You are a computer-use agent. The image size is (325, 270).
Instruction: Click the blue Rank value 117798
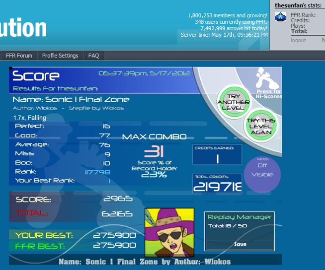pos(97,172)
